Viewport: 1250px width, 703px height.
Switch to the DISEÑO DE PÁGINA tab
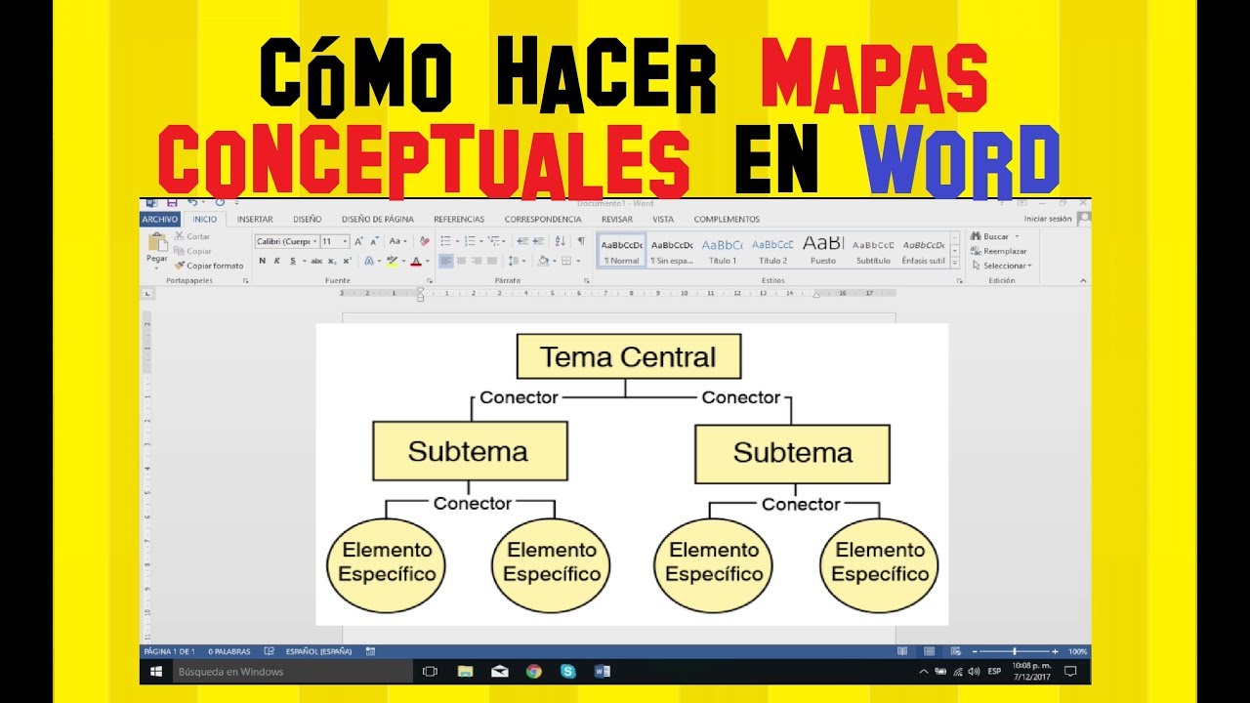pyautogui.click(x=377, y=220)
